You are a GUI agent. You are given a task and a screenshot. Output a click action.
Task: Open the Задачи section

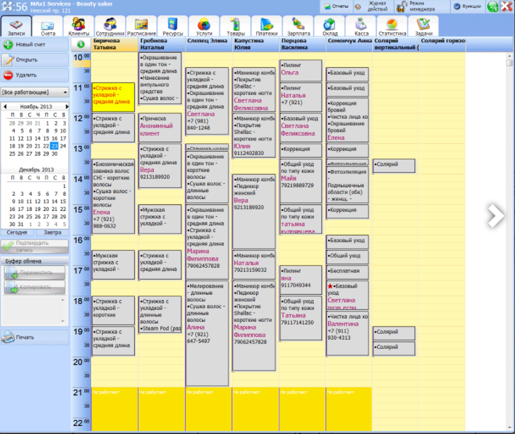pos(423,26)
